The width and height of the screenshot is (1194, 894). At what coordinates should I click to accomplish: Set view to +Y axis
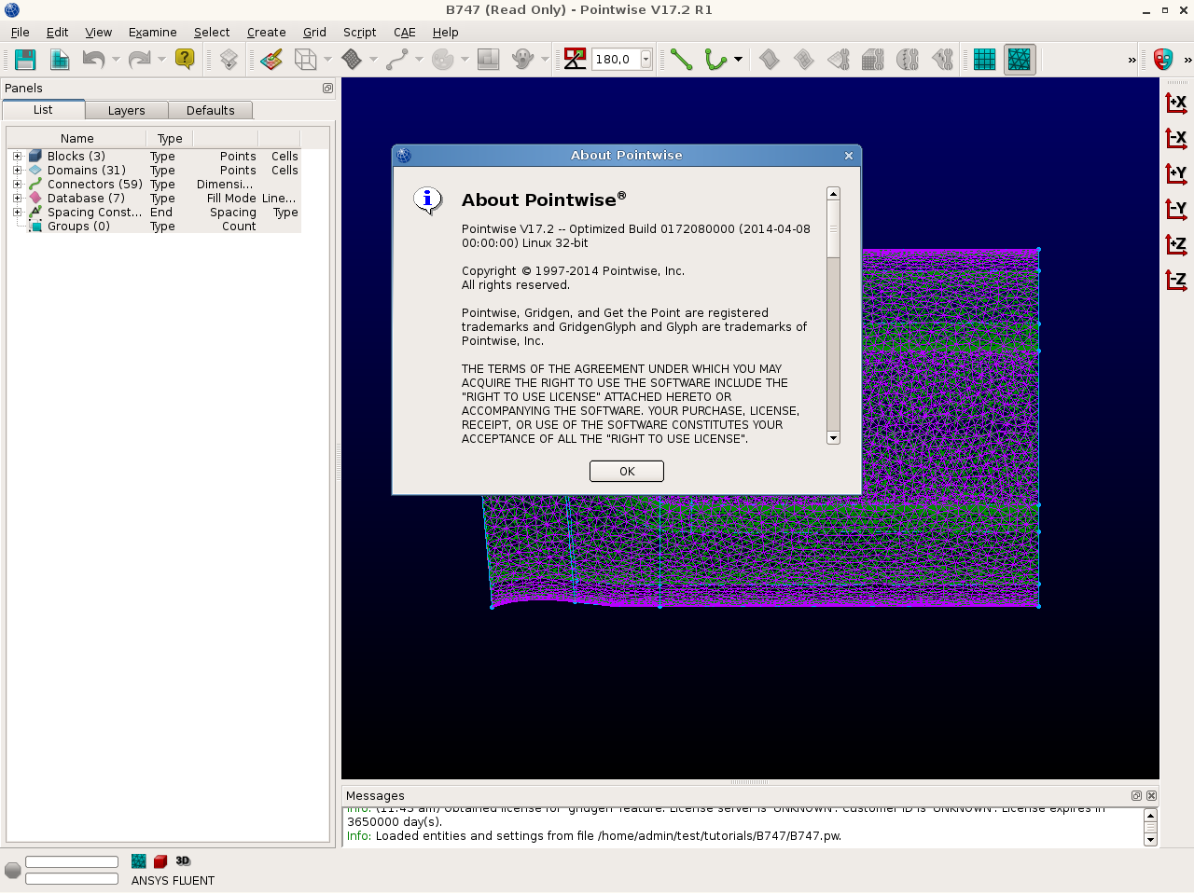click(x=1176, y=173)
